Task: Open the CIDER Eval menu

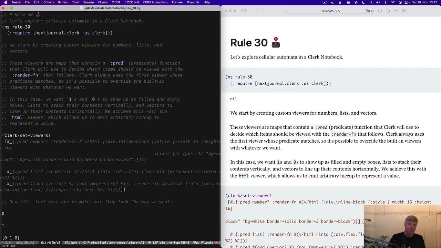Action: (132, 2)
